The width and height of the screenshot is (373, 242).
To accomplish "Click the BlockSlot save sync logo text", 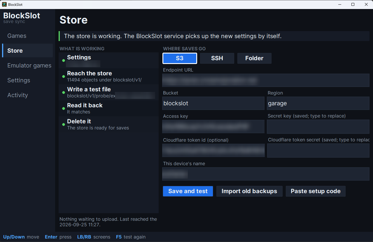I will pos(22,18).
